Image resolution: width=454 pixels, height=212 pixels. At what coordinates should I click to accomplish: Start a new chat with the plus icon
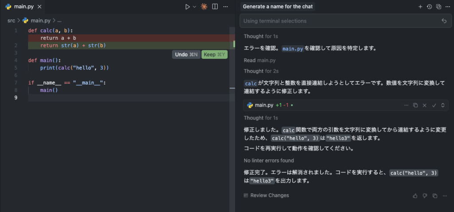(420, 7)
